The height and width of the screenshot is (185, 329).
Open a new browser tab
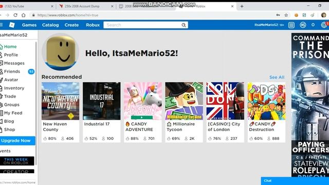point(242,6)
